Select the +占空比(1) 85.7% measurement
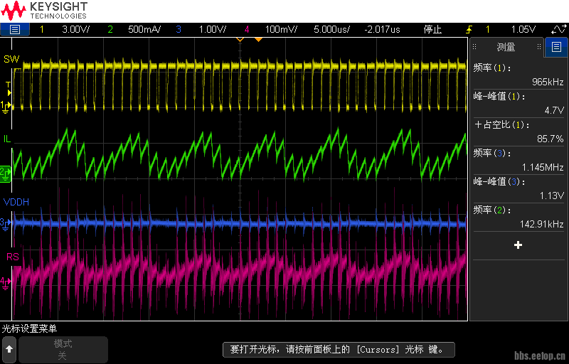Screen dimensions: 569x364 point(519,132)
